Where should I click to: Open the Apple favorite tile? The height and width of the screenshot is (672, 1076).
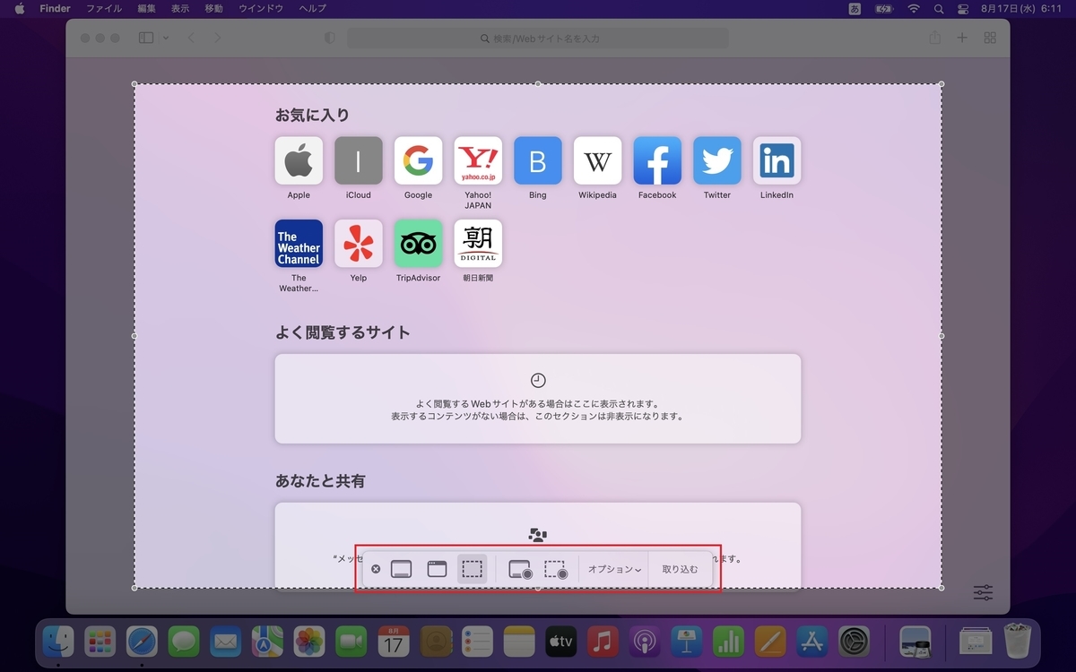tap(299, 160)
